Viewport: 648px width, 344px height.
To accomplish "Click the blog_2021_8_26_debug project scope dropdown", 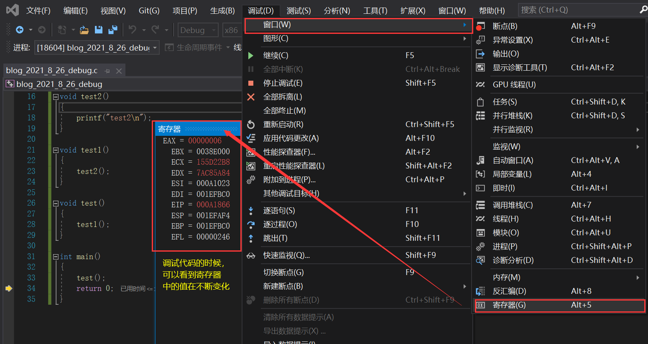I will coord(123,84).
